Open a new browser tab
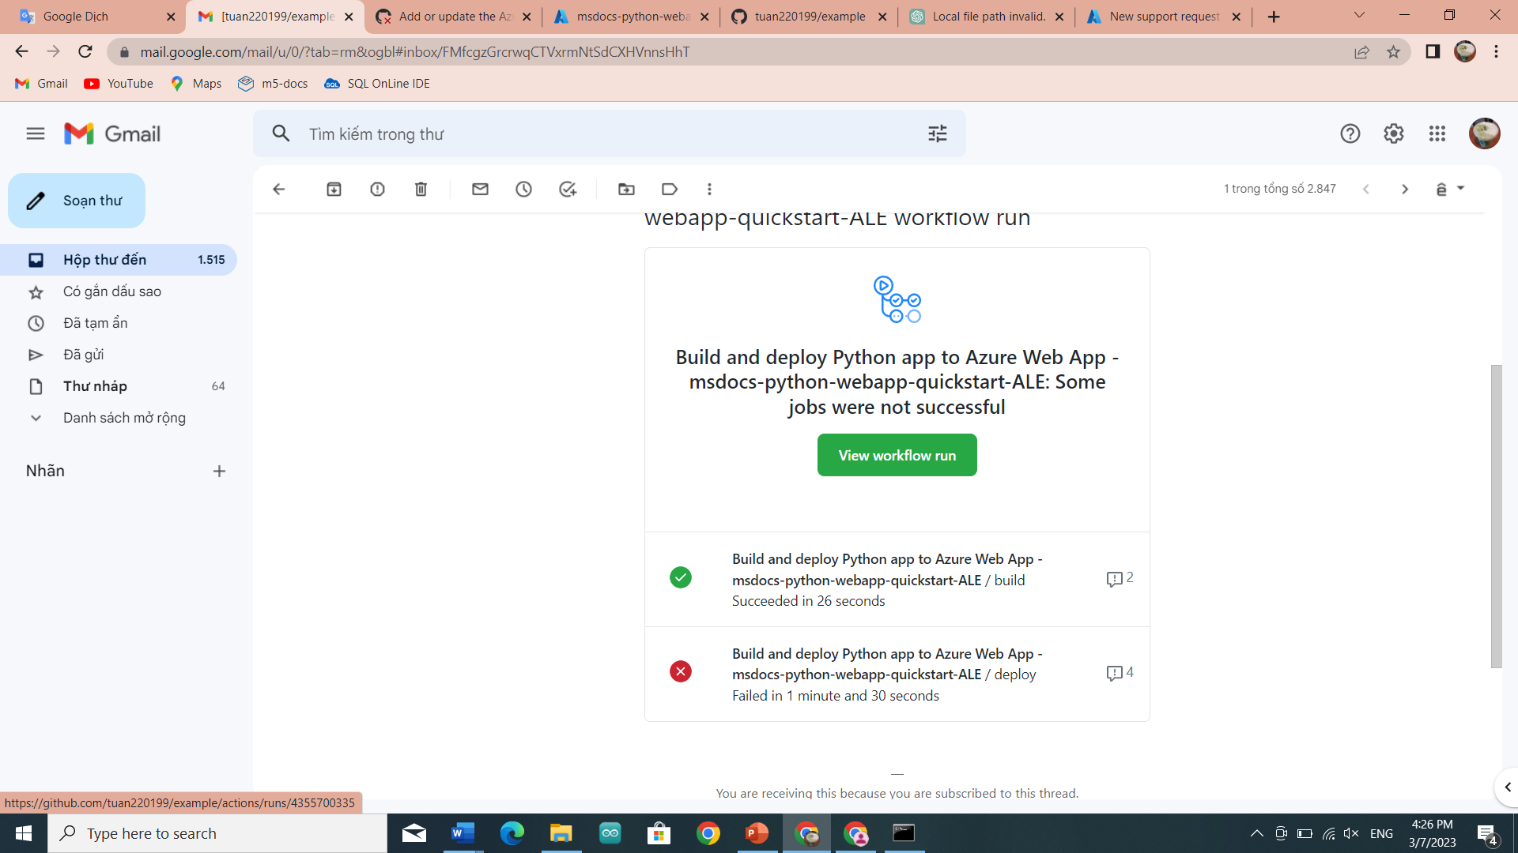Image resolution: width=1518 pixels, height=853 pixels. 1274,17
